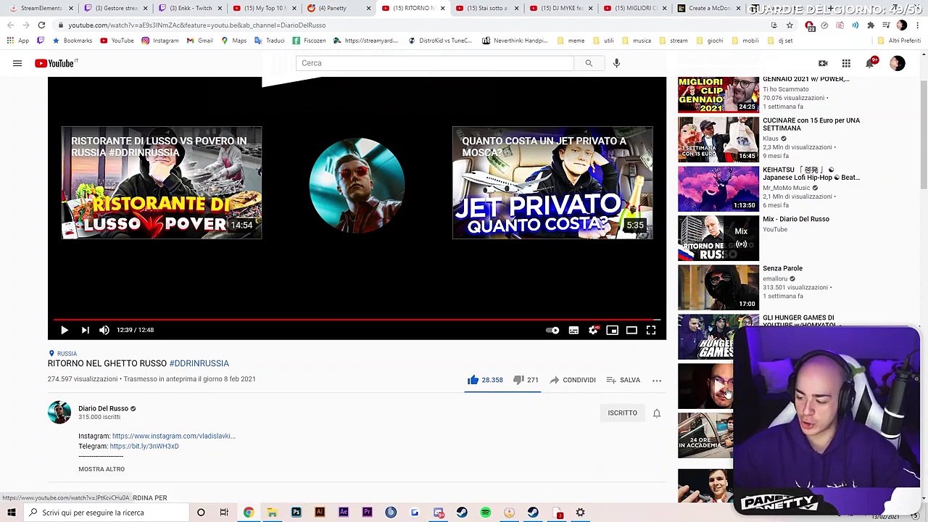The height and width of the screenshot is (522, 928).
Task: Click the Diario Del Russo channel avatar
Action: tap(59, 413)
